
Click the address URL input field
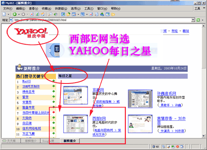coord(102,20)
